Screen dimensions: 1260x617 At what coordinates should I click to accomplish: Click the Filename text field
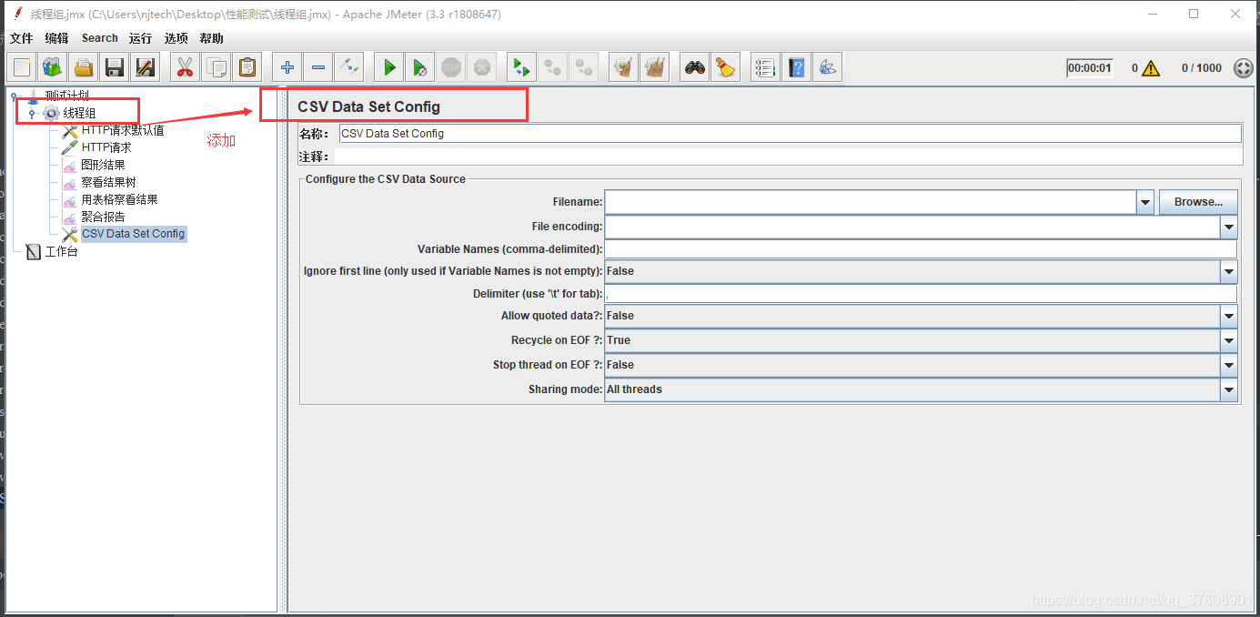tap(871, 202)
